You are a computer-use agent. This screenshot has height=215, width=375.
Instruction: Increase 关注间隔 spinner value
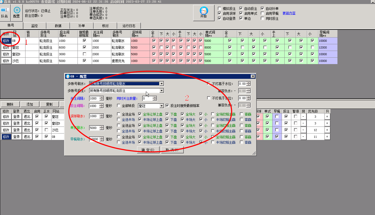101,97
